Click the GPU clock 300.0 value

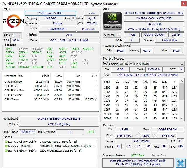tap(120, 50)
